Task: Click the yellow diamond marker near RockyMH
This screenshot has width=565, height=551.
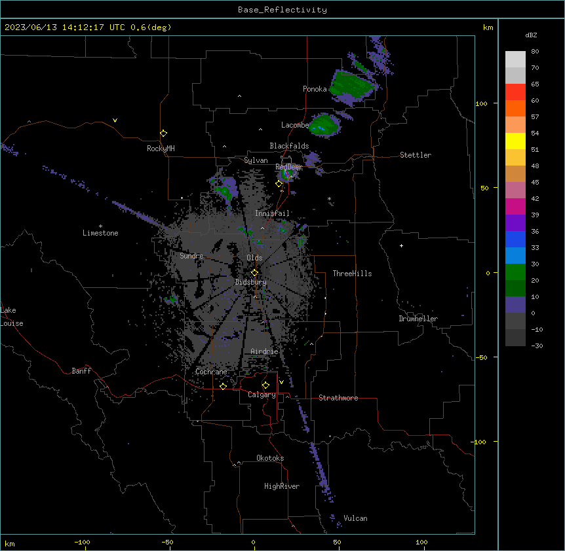Action: pos(164,133)
